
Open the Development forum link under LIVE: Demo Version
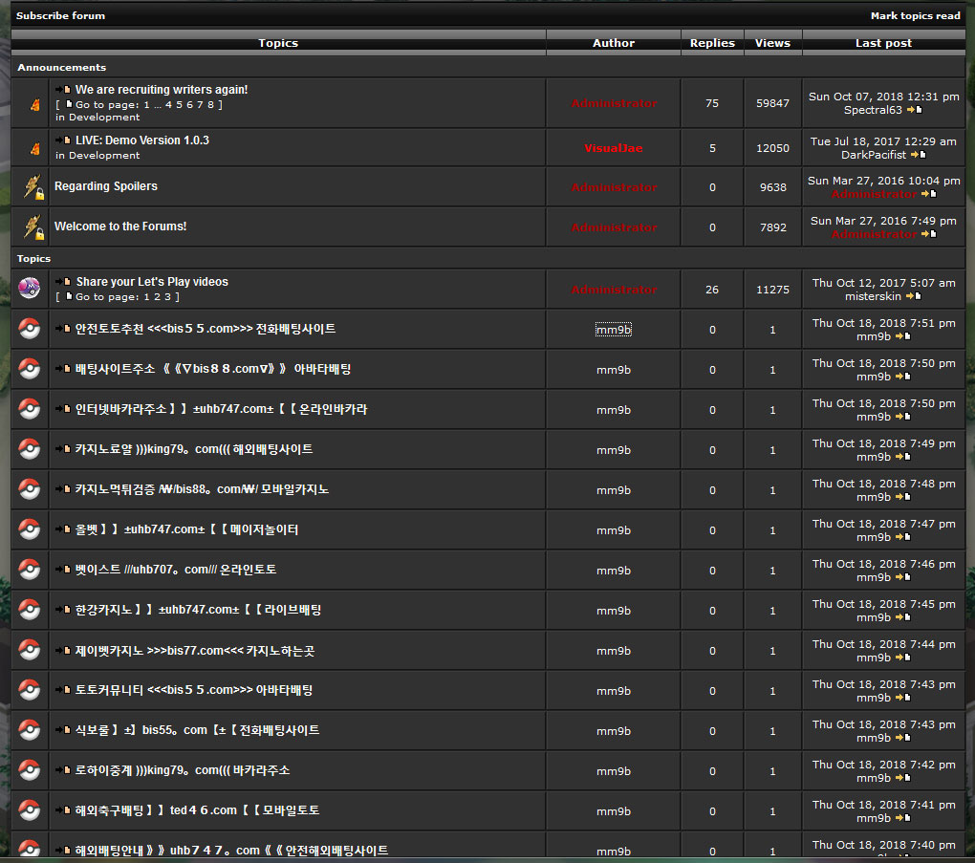(104, 155)
